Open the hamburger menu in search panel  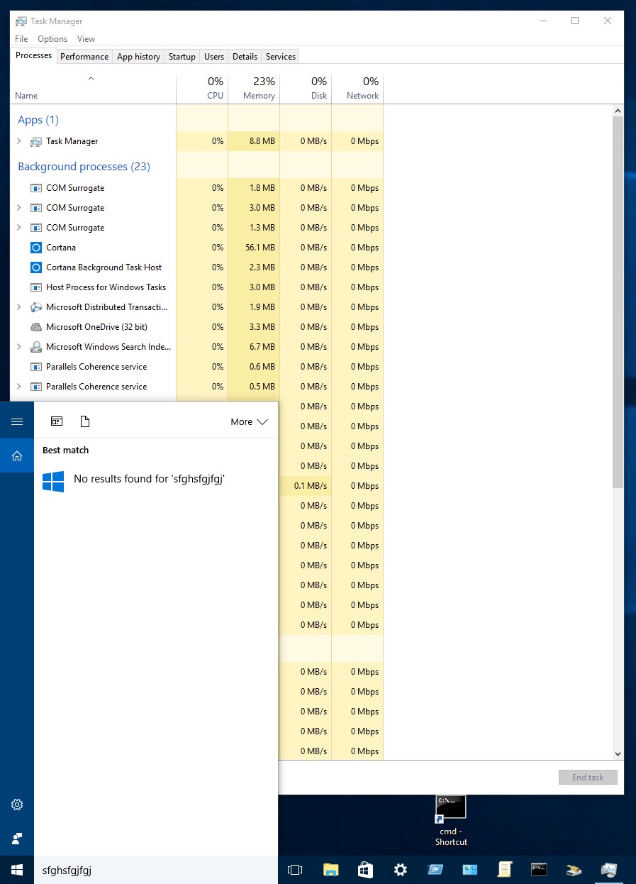pos(17,421)
